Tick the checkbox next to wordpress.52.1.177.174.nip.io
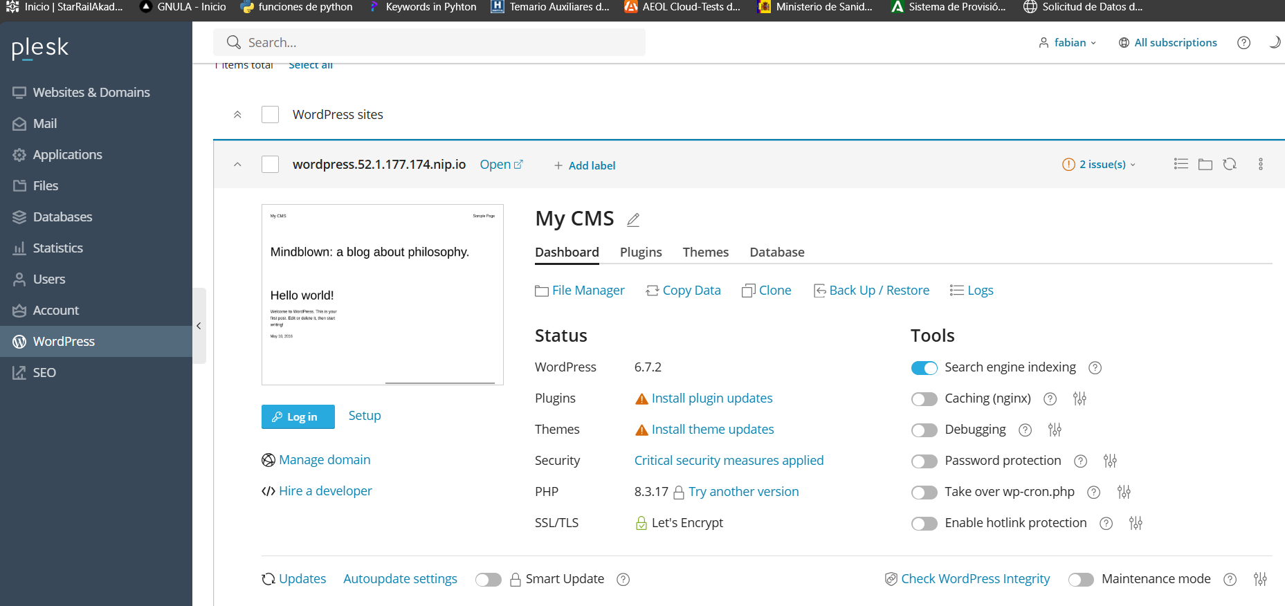1285x606 pixels. [271, 165]
